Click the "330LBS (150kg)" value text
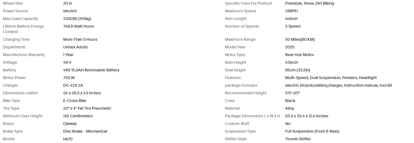Screen dimensions: 414x143 coord(77,19)
